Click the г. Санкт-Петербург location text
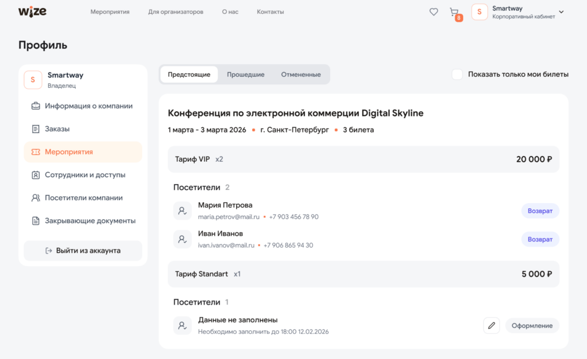587x359 pixels. click(x=294, y=130)
